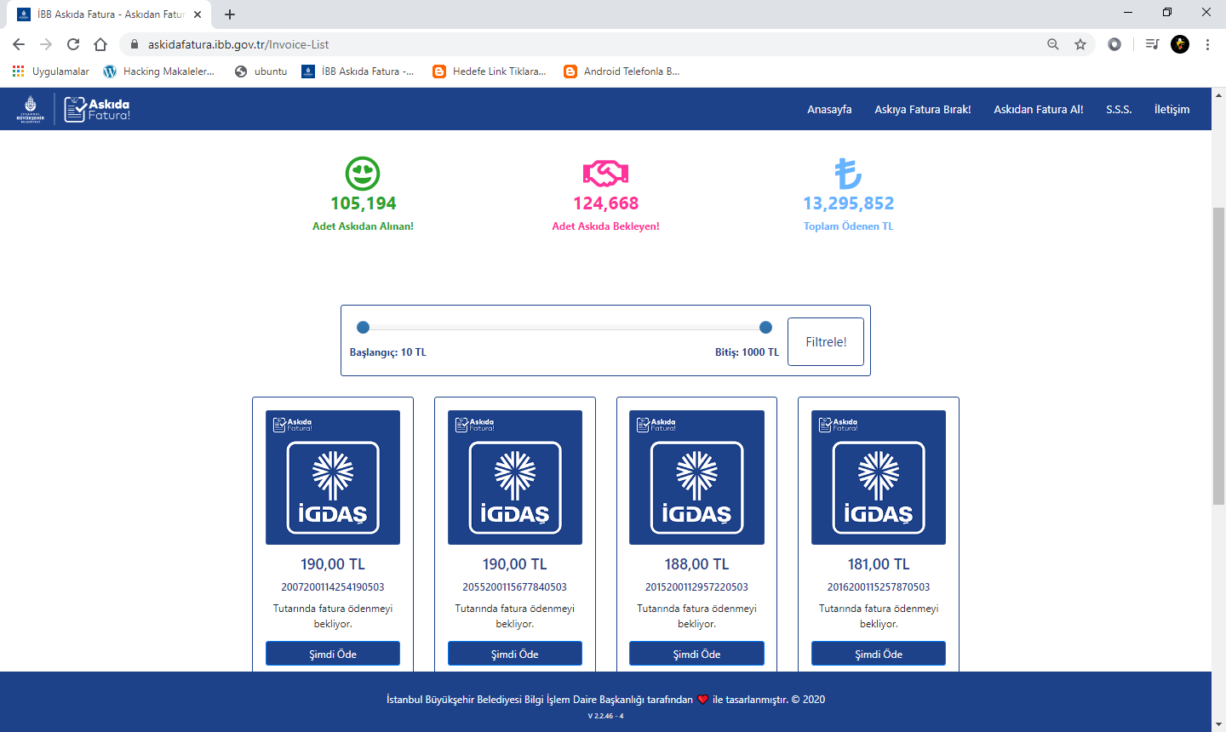This screenshot has height=732, width=1226.
Task: Open a new browser tab
Action: pyautogui.click(x=230, y=14)
